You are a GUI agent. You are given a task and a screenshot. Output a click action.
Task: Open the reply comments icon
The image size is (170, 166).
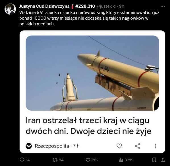click(x=22, y=160)
